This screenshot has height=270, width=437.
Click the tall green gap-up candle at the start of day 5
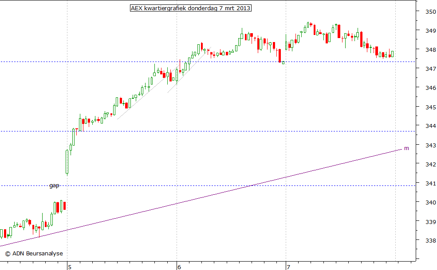[x=67, y=162]
